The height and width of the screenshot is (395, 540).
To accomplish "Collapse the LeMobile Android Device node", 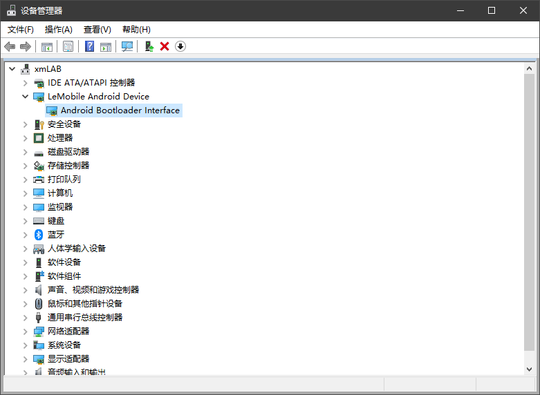I will 26,97.
